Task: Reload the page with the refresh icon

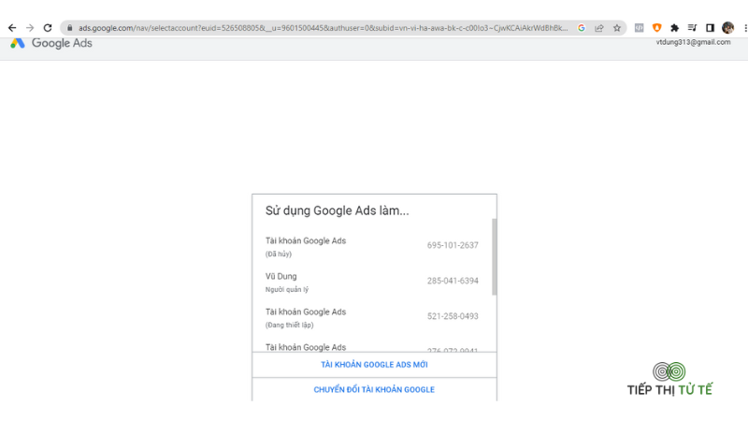Action: pyautogui.click(x=48, y=28)
